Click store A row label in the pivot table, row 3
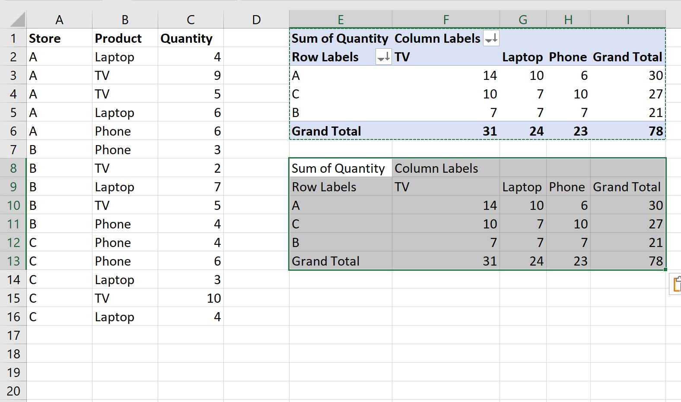The height and width of the screenshot is (402, 681). pos(340,76)
